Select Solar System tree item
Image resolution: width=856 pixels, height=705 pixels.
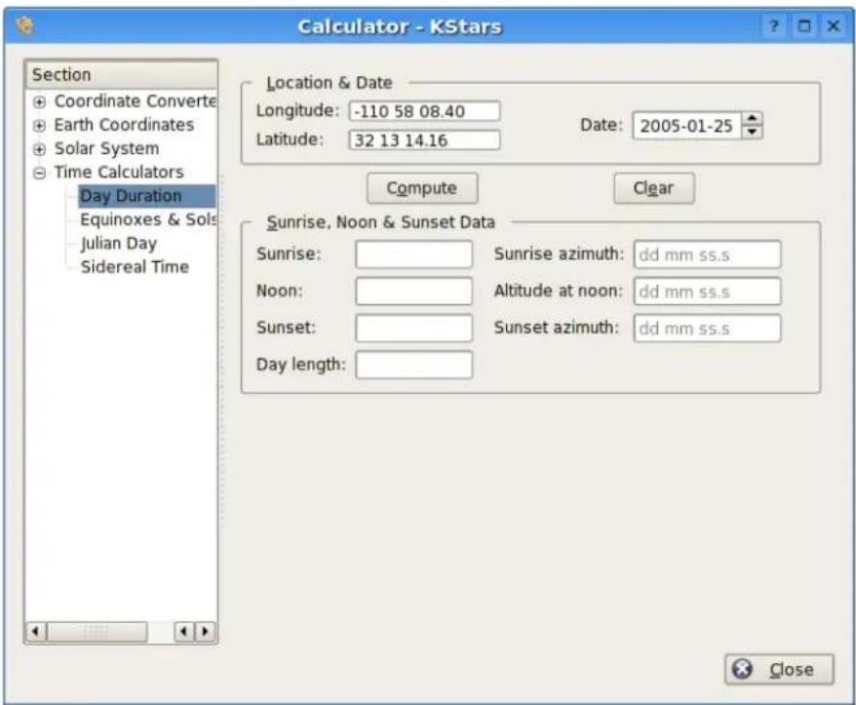[106, 148]
